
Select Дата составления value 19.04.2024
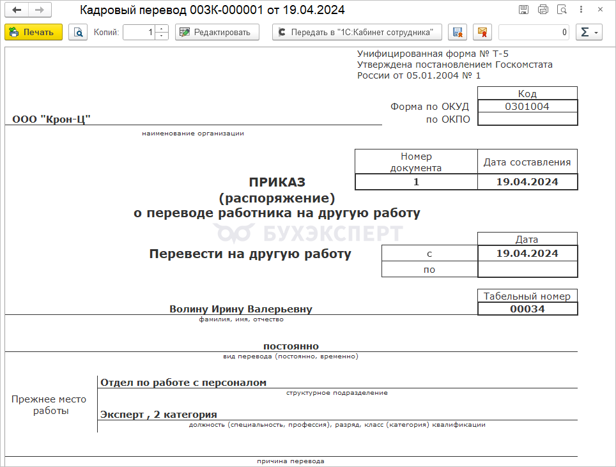click(527, 182)
